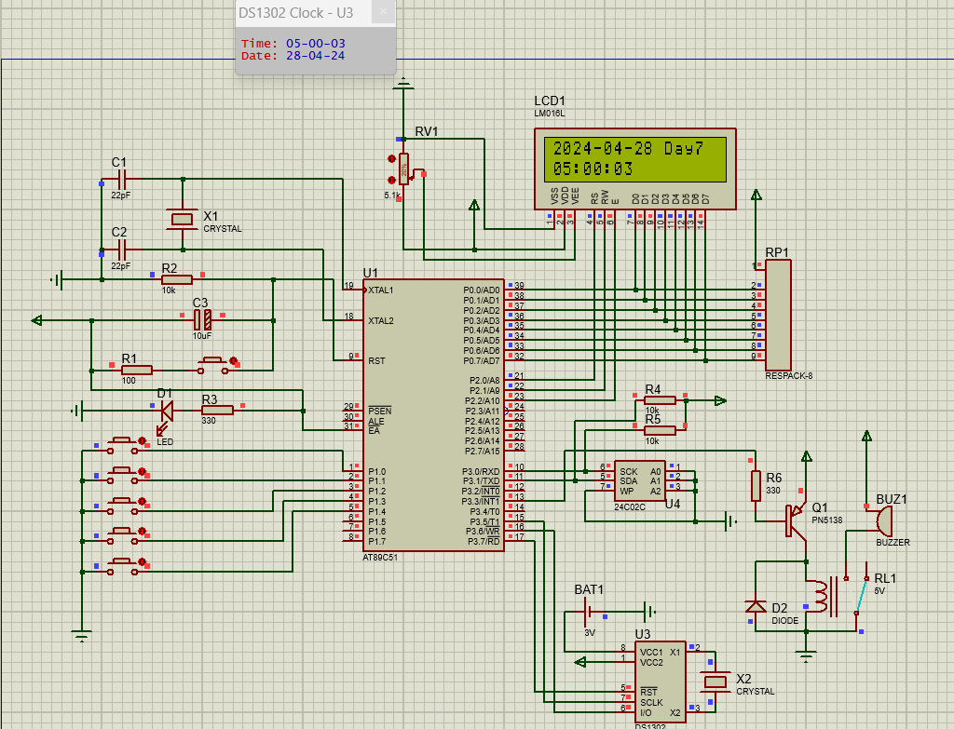
Task: Select capacitor C2 symbol
Action: 121,250
